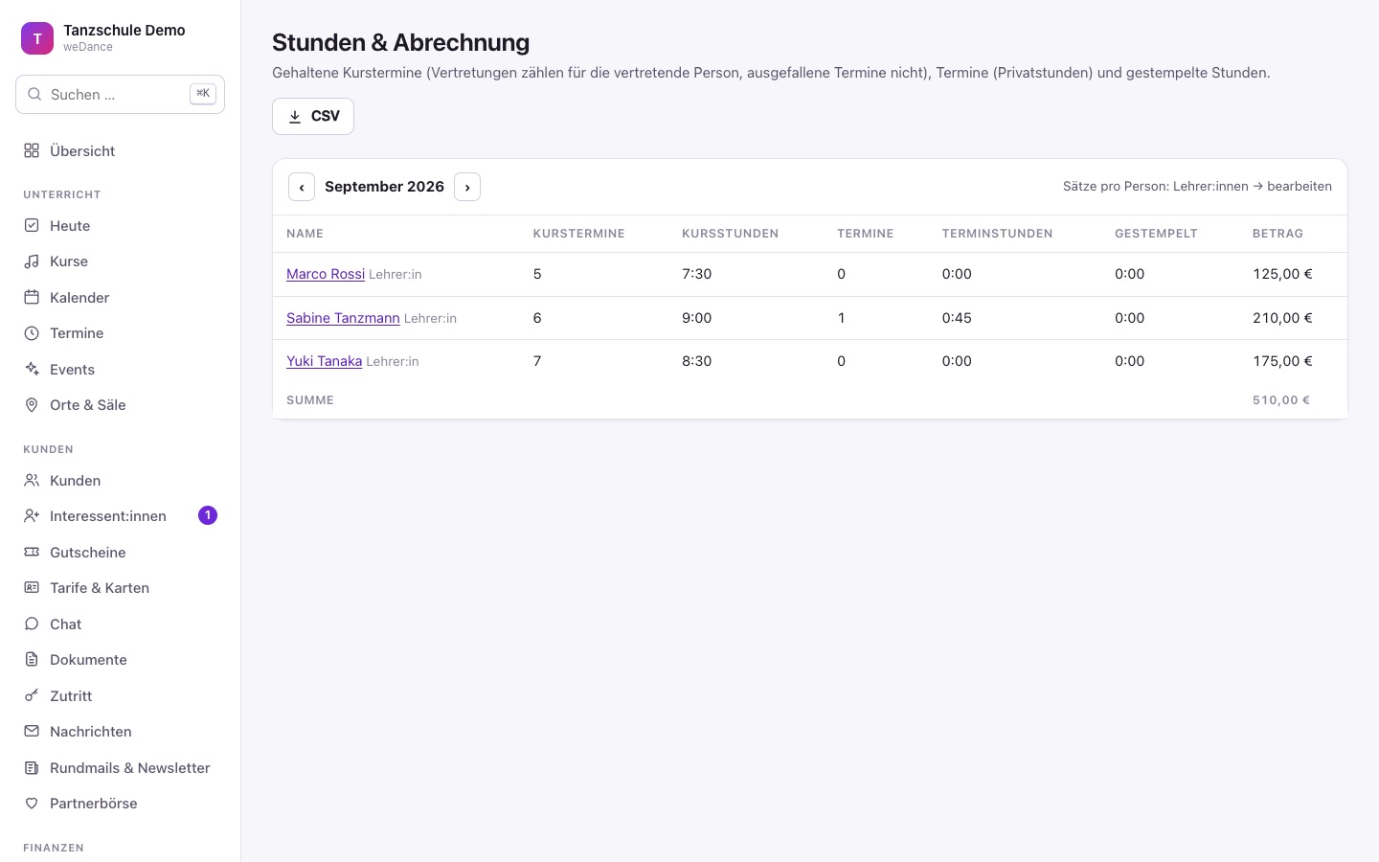The image size is (1379, 862).
Task: Open the Gutscheine menu item
Action: point(120,553)
